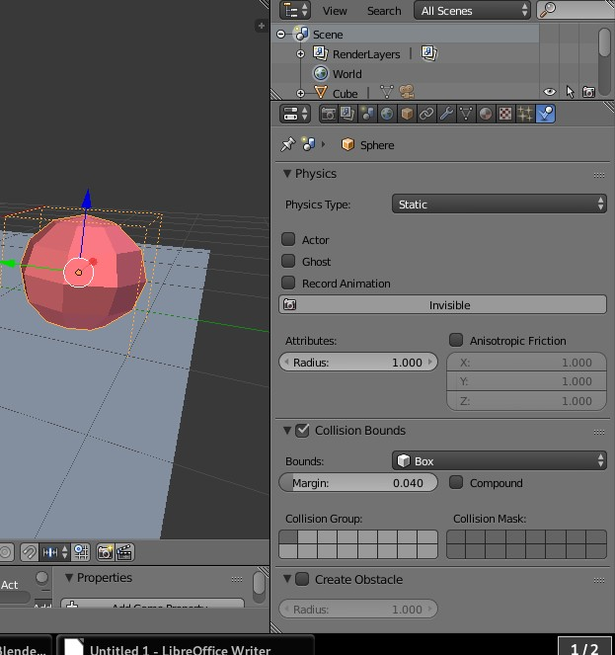The width and height of the screenshot is (615, 655).
Task: Expand the Cube tree item in outliner
Action: point(301,93)
